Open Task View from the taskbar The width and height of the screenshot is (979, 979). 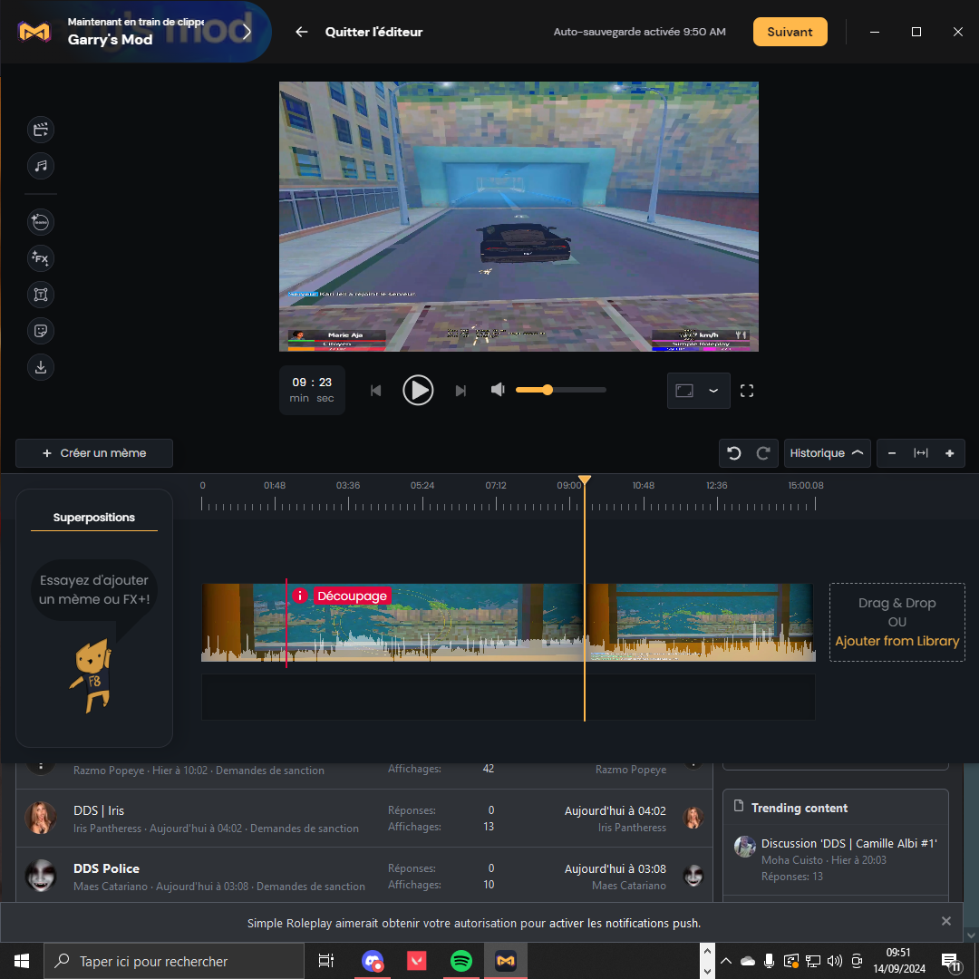click(x=326, y=961)
